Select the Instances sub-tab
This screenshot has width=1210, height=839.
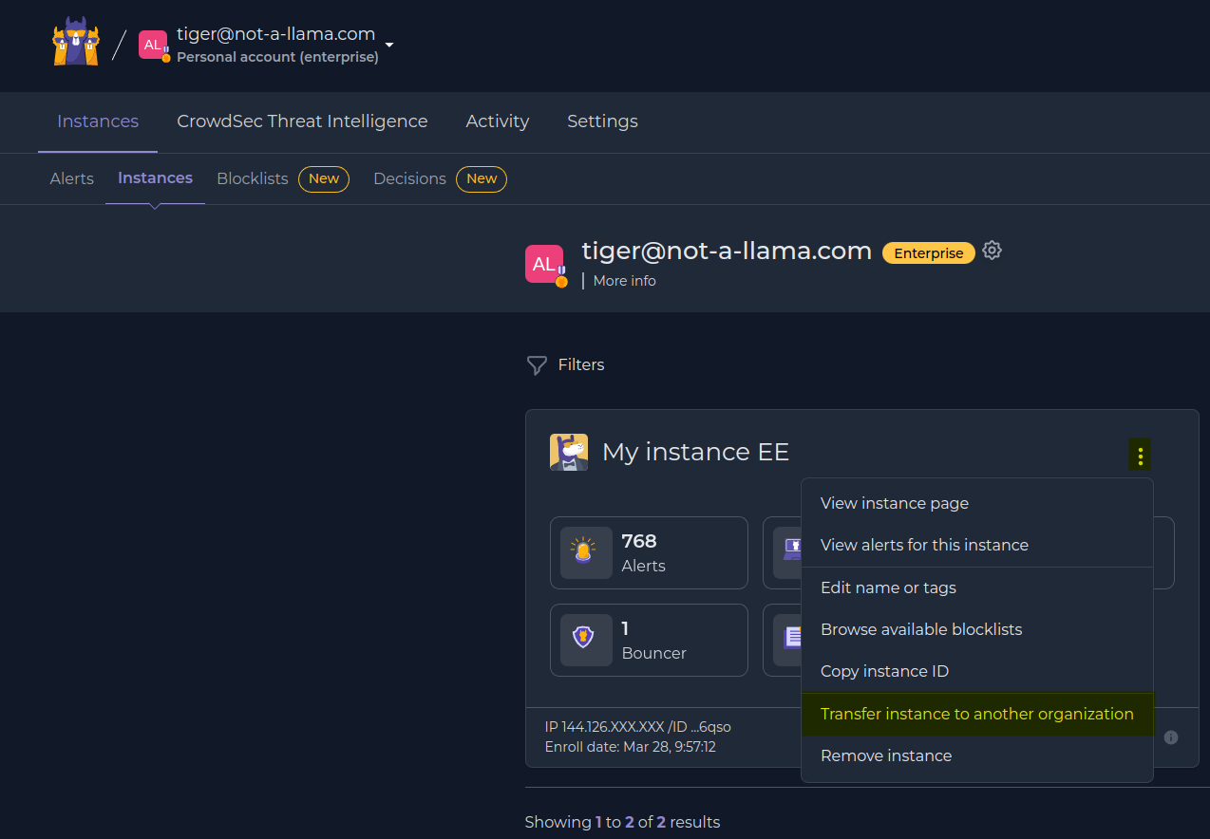pyautogui.click(x=155, y=178)
